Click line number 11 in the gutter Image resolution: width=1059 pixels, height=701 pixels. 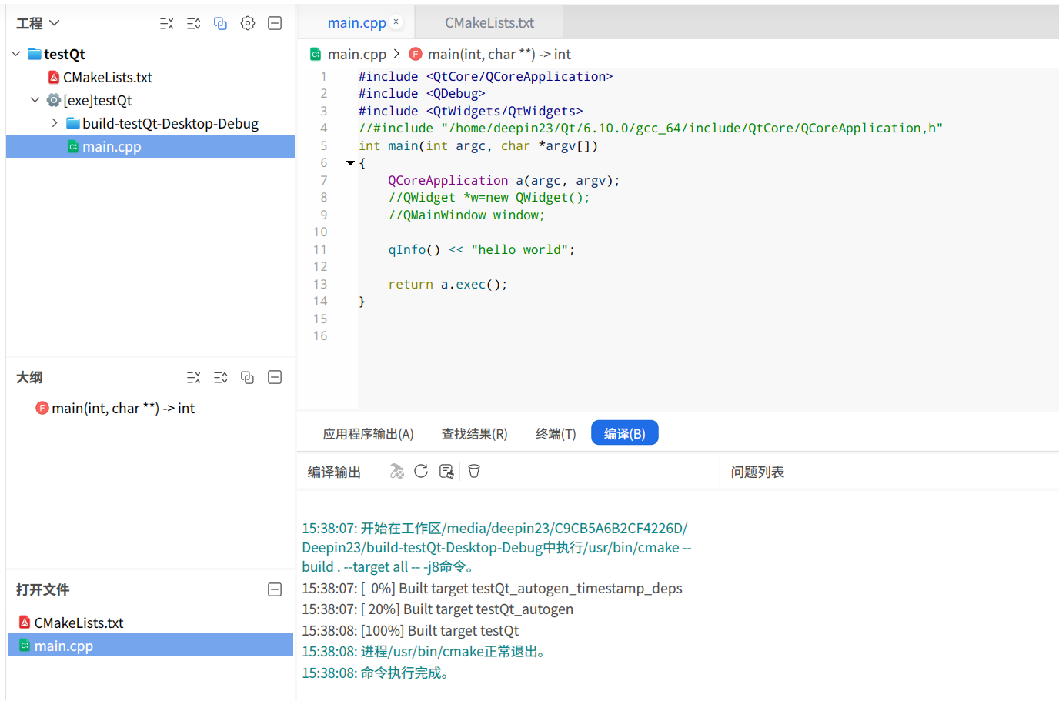point(320,249)
